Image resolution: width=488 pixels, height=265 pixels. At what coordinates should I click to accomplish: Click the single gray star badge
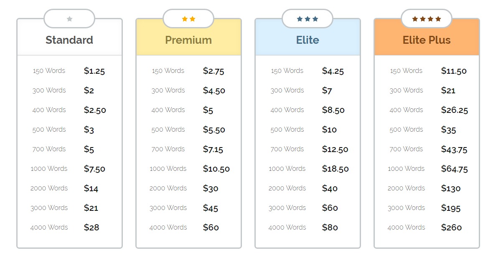pyautogui.click(x=69, y=19)
